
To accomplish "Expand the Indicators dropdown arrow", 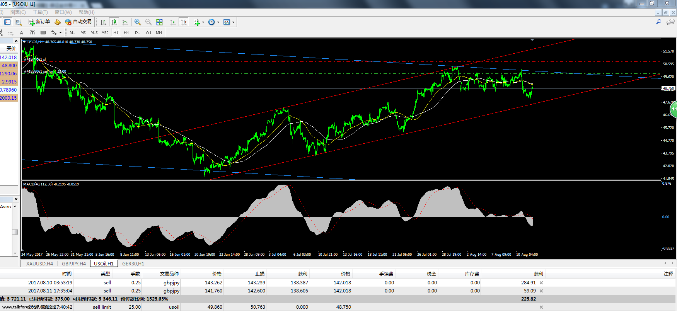I will pyautogui.click(x=203, y=22).
